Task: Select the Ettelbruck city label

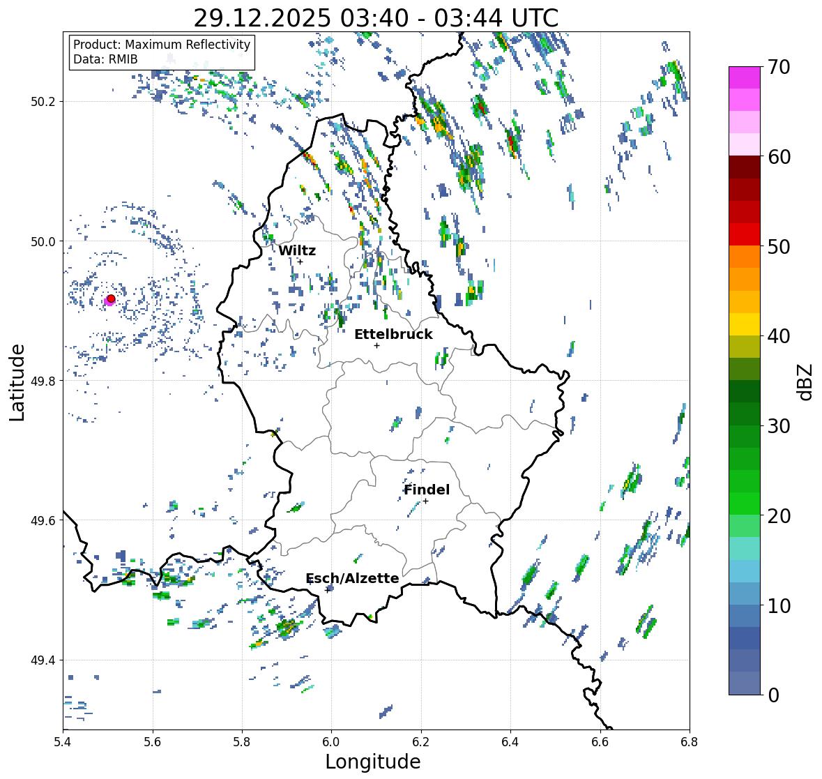Action: (x=393, y=334)
